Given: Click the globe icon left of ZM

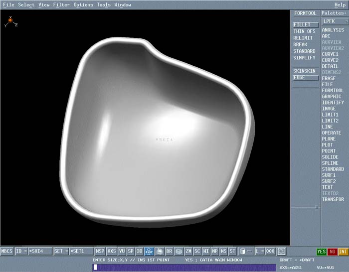Looking at the screenshot, I should (x=179, y=252).
